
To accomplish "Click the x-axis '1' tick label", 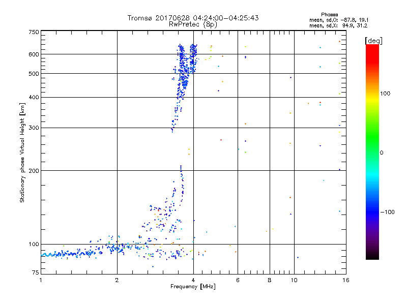I will [x=41, y=280].
